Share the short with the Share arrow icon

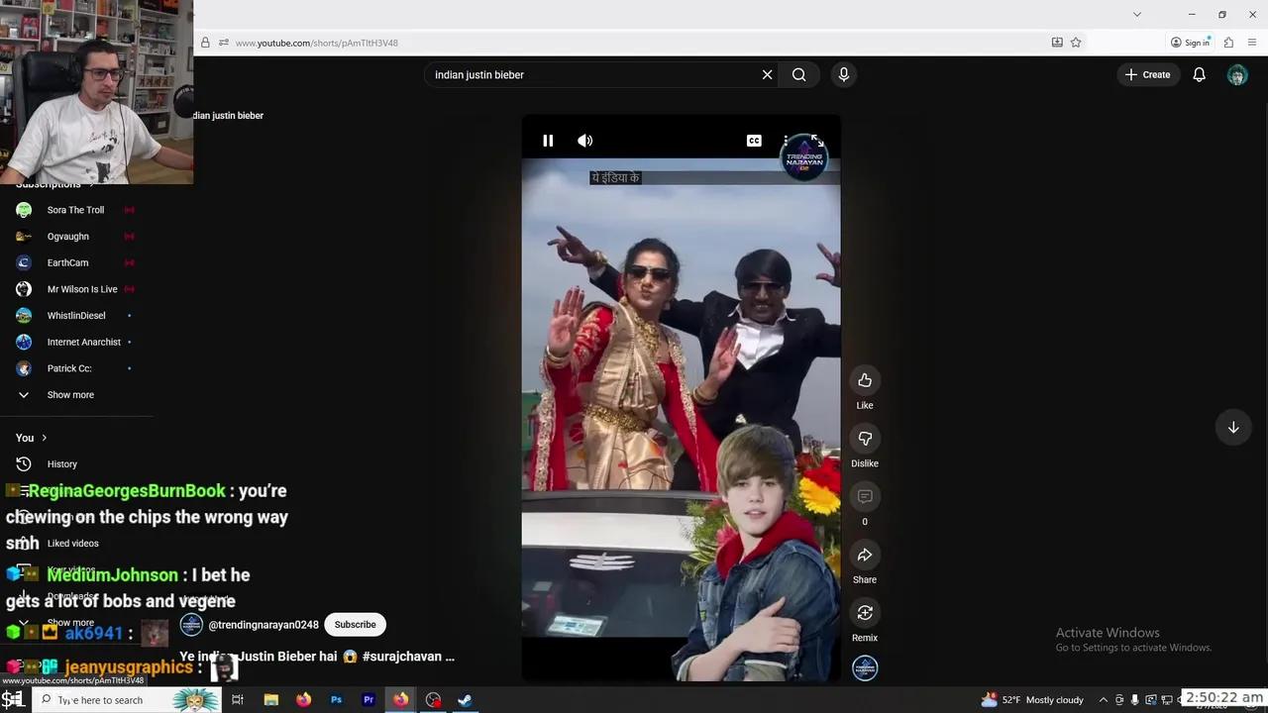pos(865,555)
